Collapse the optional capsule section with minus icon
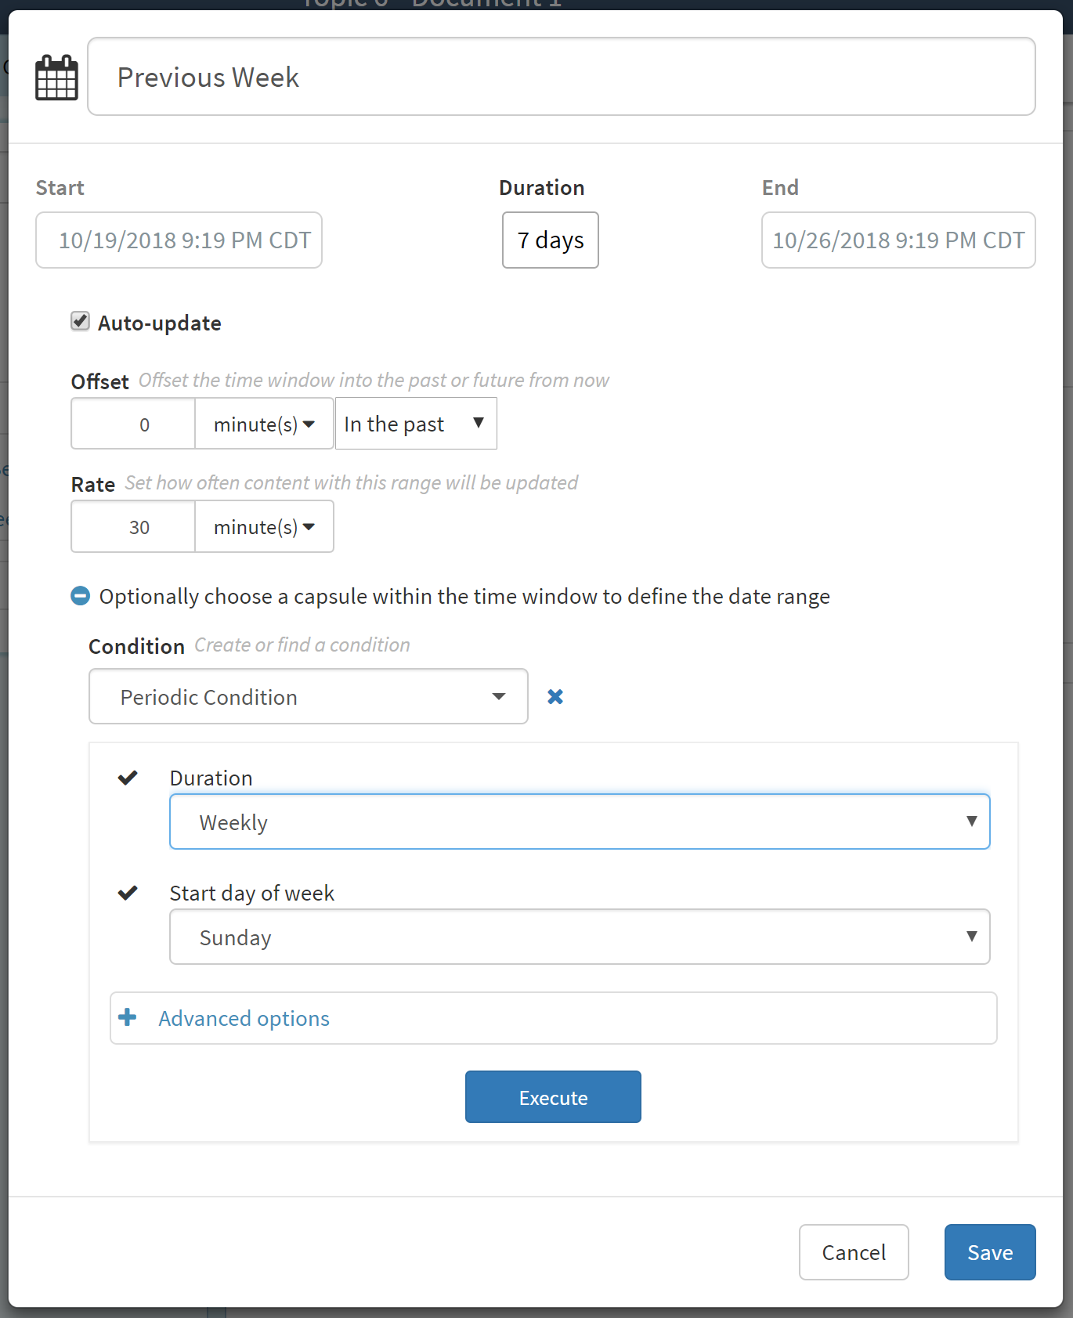Screen dimensions: 1073x1318 pyautogui.click(x=80, y=596)
